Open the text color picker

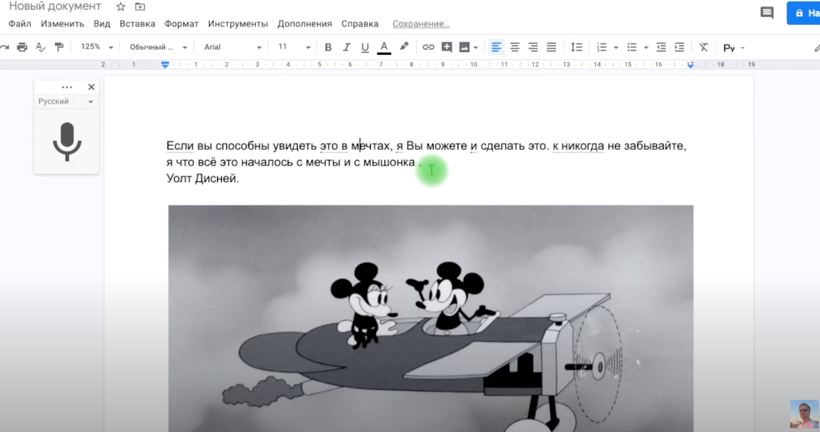point(384,48)
